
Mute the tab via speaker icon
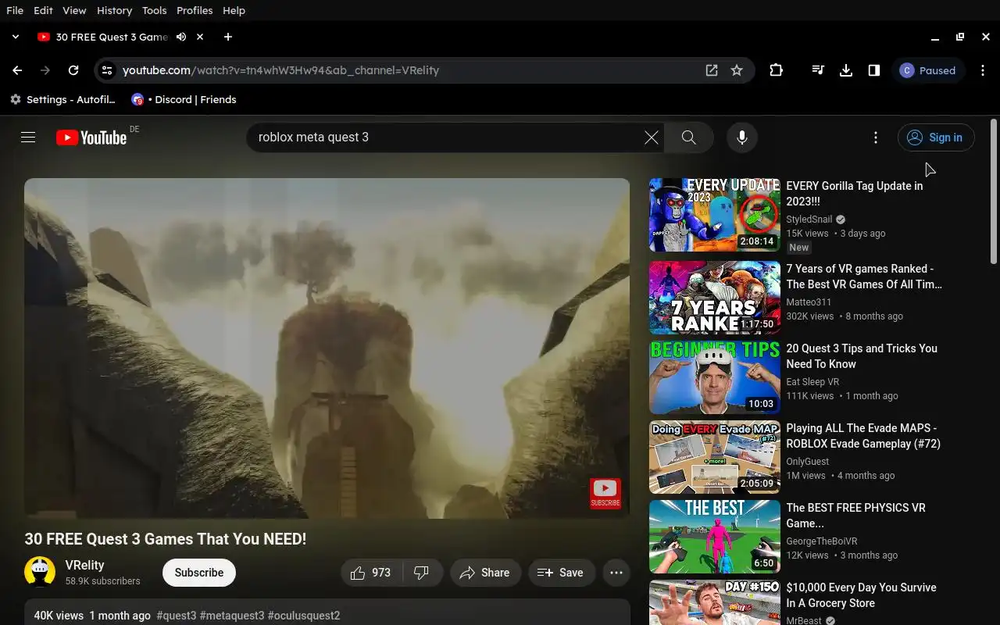(x=181, y=37)
